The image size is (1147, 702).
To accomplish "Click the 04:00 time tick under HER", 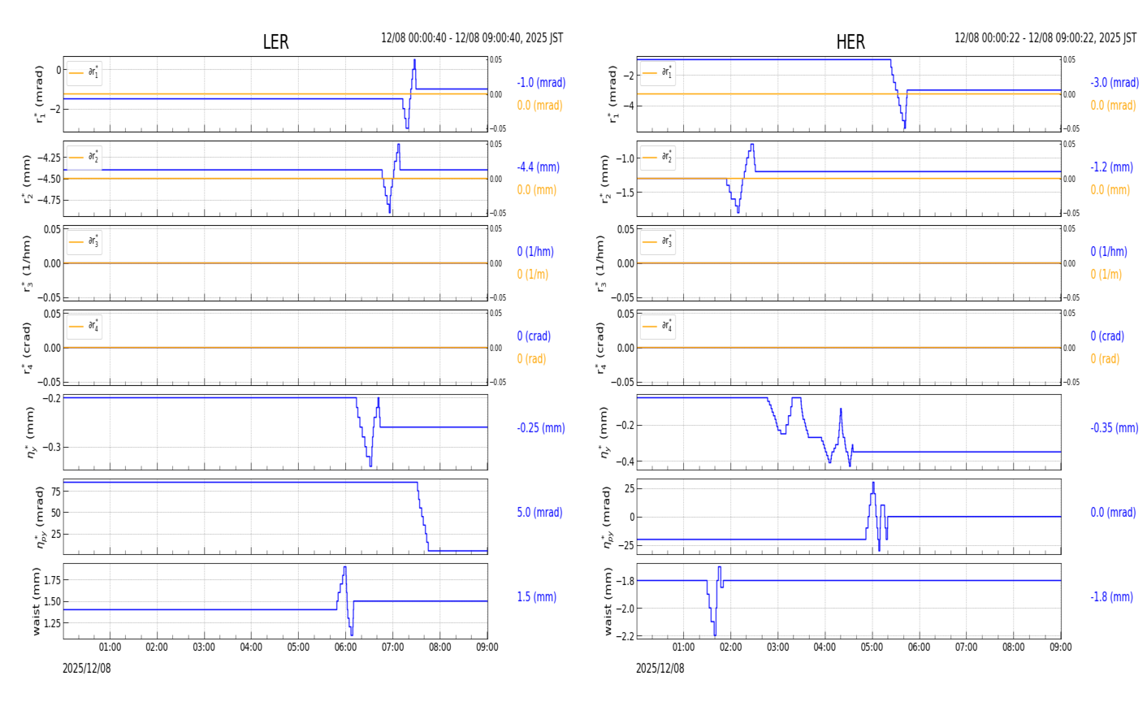I will coord(825,648).
